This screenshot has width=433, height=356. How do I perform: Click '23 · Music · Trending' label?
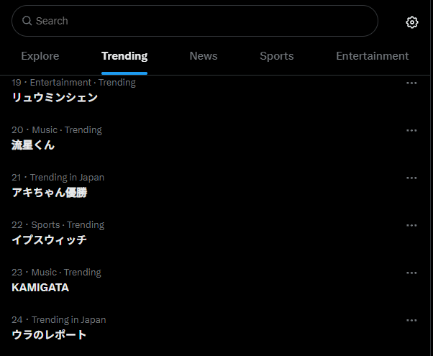(x=56, y=273)
